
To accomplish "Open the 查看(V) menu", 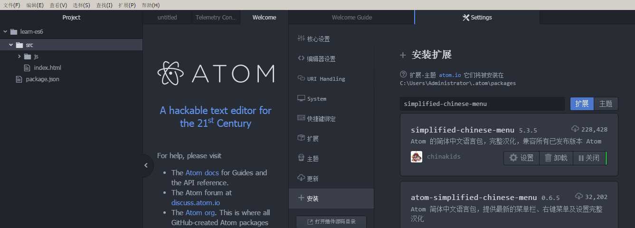I will click(x=58, y=5).
